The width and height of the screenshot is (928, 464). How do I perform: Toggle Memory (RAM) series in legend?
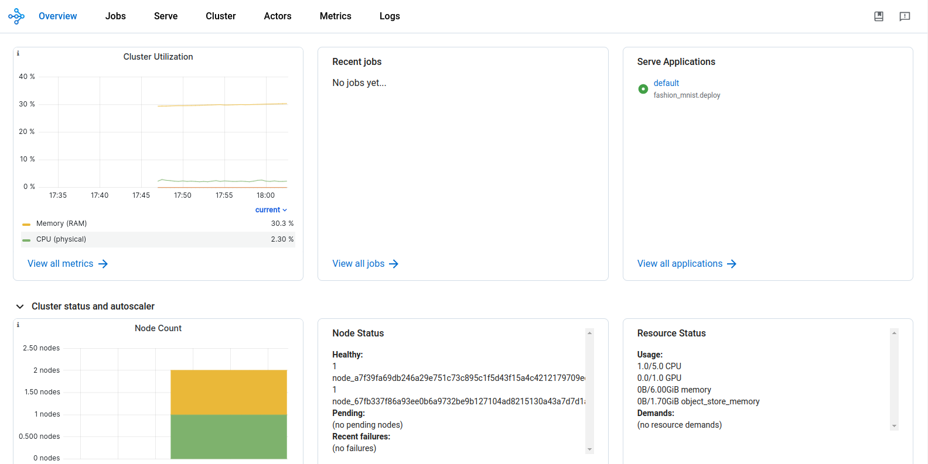coord(62,224)
